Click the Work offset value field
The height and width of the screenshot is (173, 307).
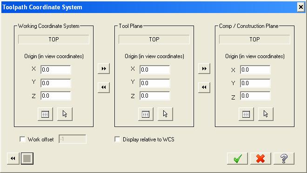pyautogui.click(x=73, y=139)
